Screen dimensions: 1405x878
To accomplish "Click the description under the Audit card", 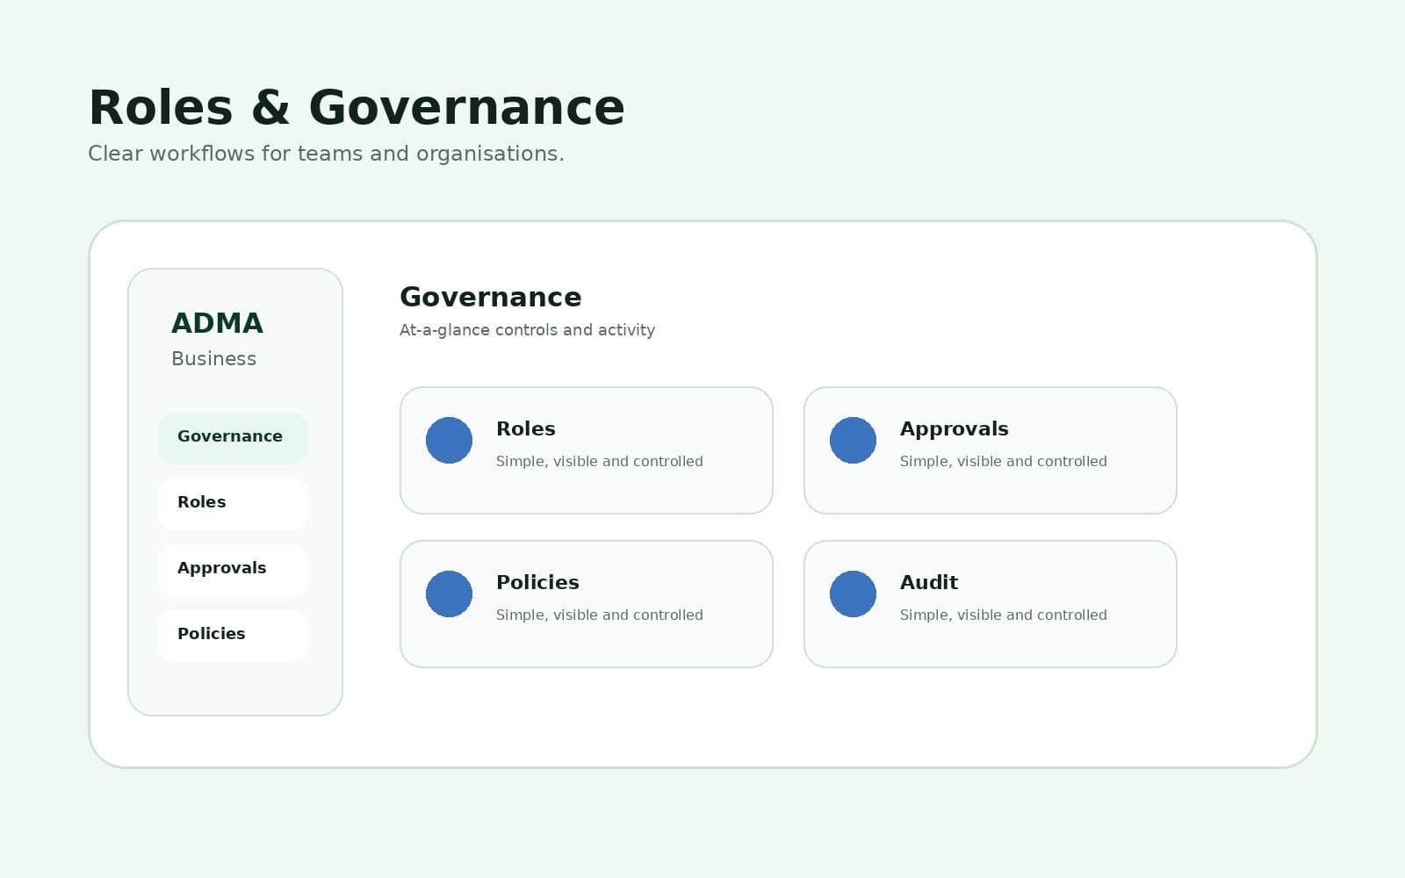I will coord(1003,615).
